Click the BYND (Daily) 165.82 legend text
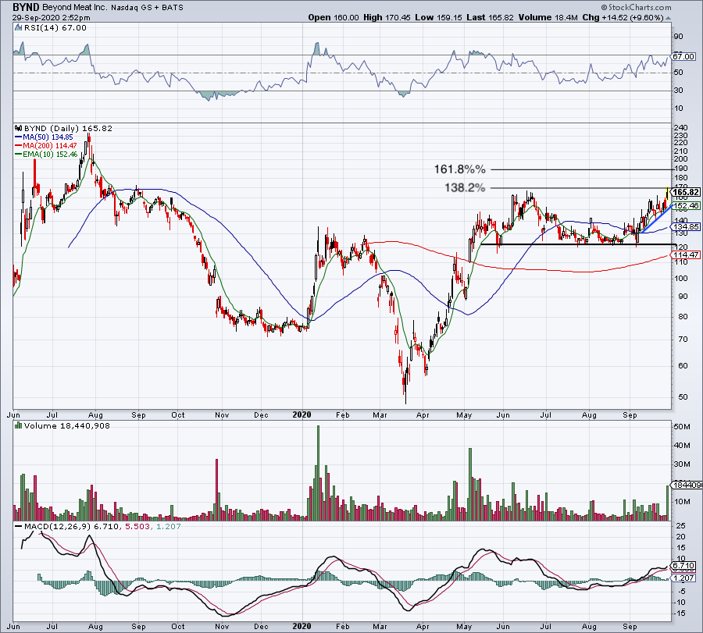The image size is (703, 633). point(68,128)
